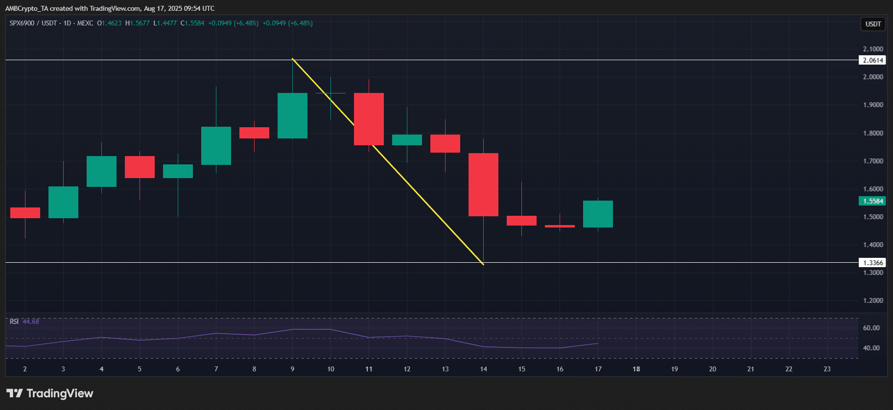This screenshot has height=410, width=893.
Task: Click date label 2 on time axis
Action: click(x=25, y=369)
